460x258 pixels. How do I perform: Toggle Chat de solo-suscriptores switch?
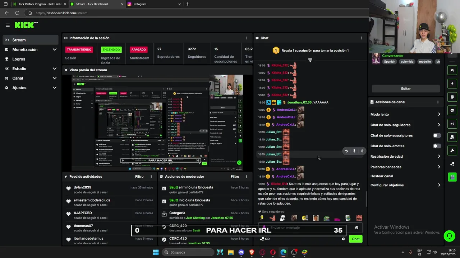tap(437, 135)
